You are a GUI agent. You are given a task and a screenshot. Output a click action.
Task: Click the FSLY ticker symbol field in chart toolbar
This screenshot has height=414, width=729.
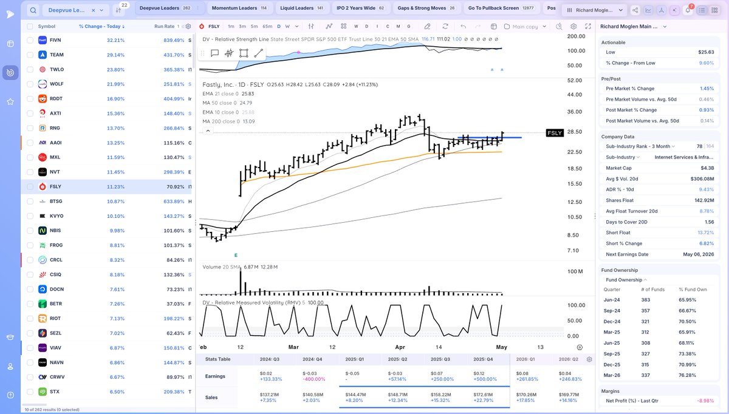(210, 27)
